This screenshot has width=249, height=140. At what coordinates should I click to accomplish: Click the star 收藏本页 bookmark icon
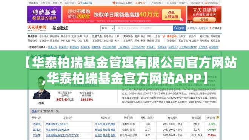click(211, 28)
